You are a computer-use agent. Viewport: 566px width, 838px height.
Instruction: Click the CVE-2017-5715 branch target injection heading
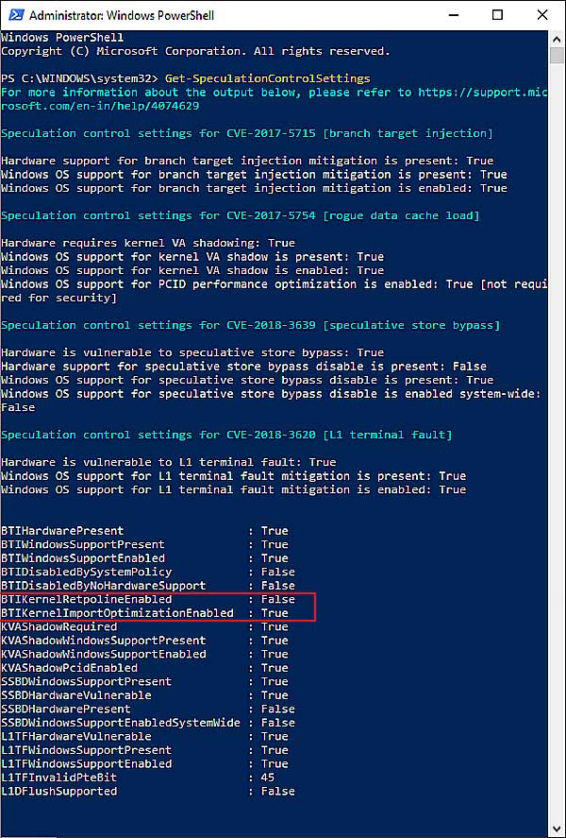[247, 133]
